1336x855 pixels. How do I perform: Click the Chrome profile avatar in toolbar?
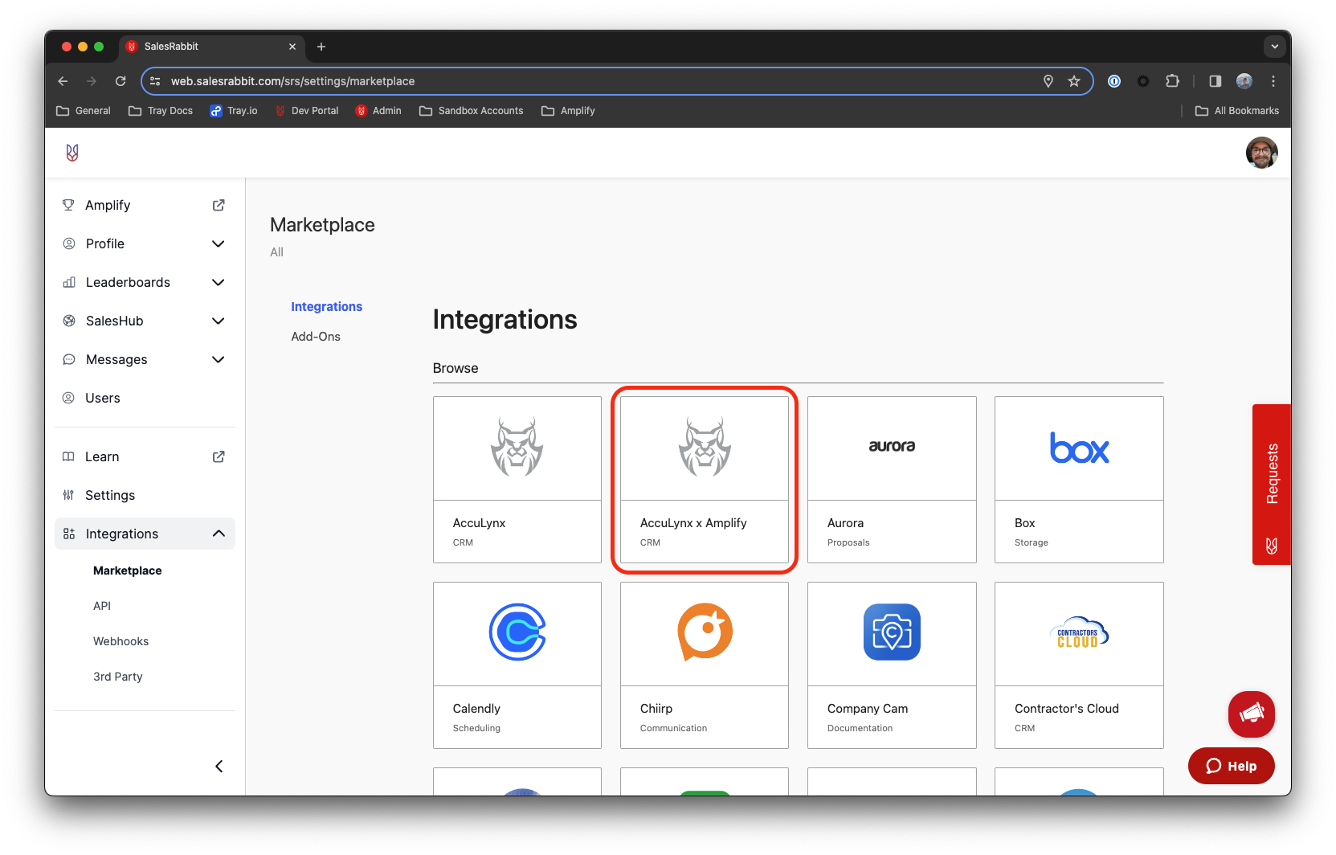tap(1244, 81)
